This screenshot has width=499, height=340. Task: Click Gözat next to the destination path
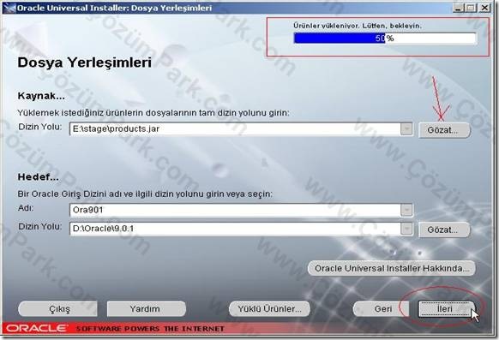(x=443, y=230)
